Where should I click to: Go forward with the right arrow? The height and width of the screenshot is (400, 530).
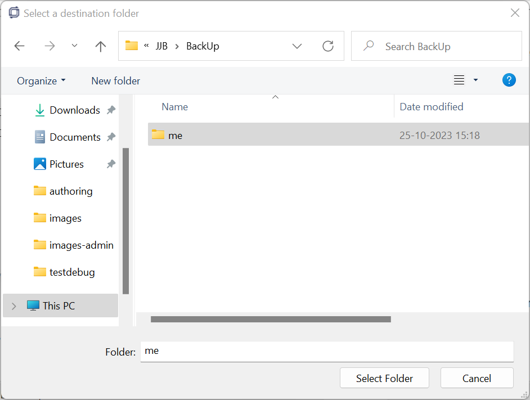[50, 46]
